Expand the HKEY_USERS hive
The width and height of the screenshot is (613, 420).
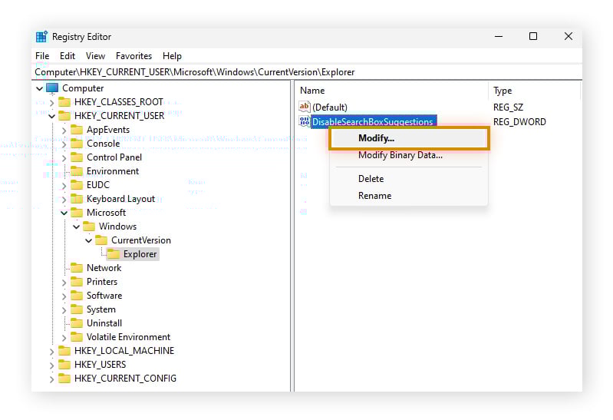(51, 365)
